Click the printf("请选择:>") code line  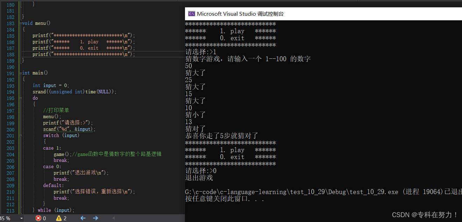[x=68, y=123]
